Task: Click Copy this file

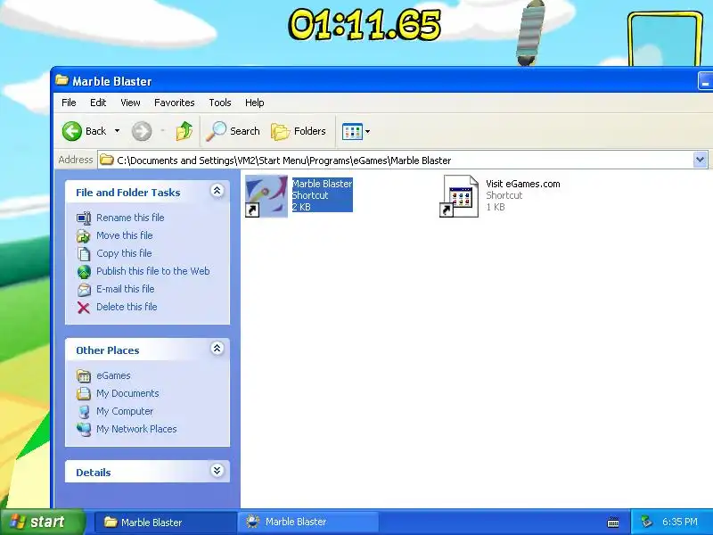Action: (x=124, y=253)
